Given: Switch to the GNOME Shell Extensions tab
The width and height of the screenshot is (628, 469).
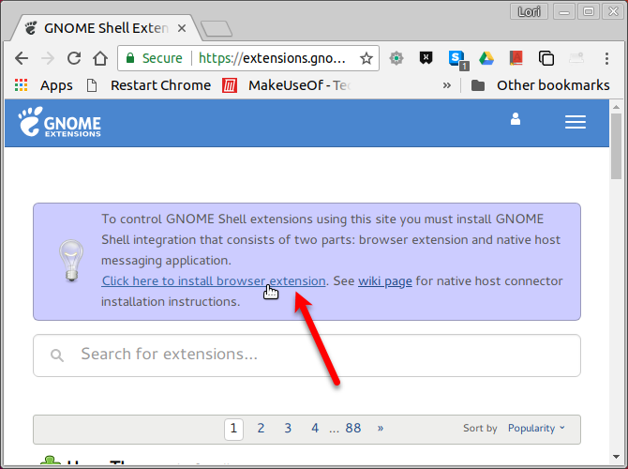Looking at the screenshot, I should click(105, 28).
